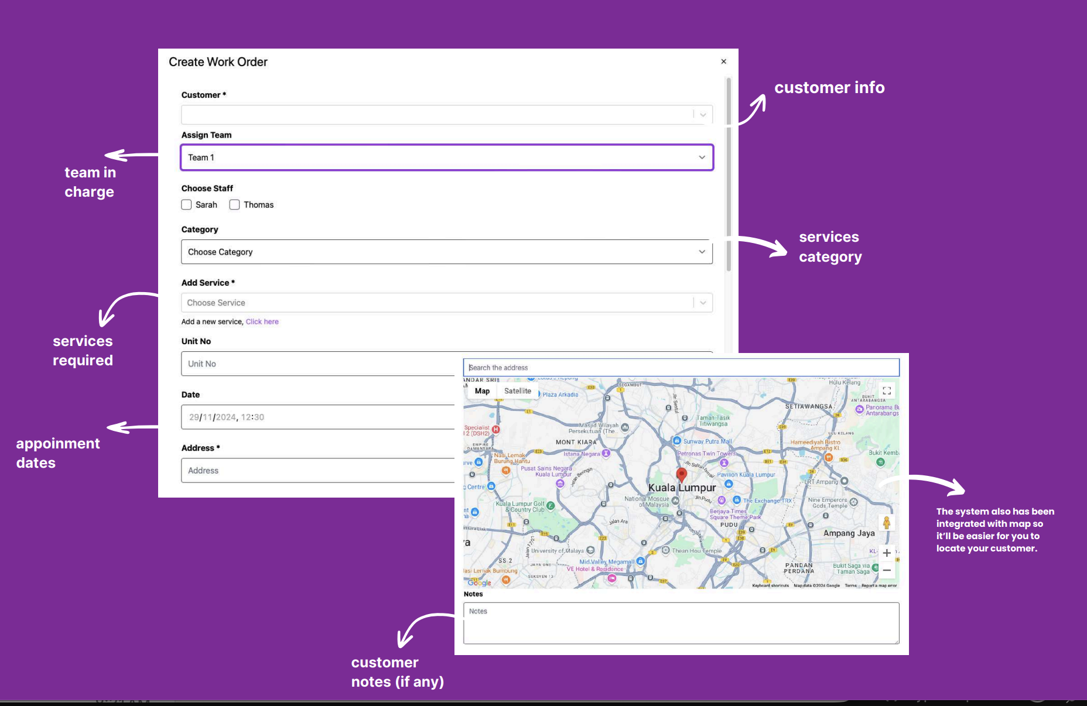This screenshot has width=1087, height=706.
Task: Check the Sarah staff checkbox
Action: tap(186, 204)
